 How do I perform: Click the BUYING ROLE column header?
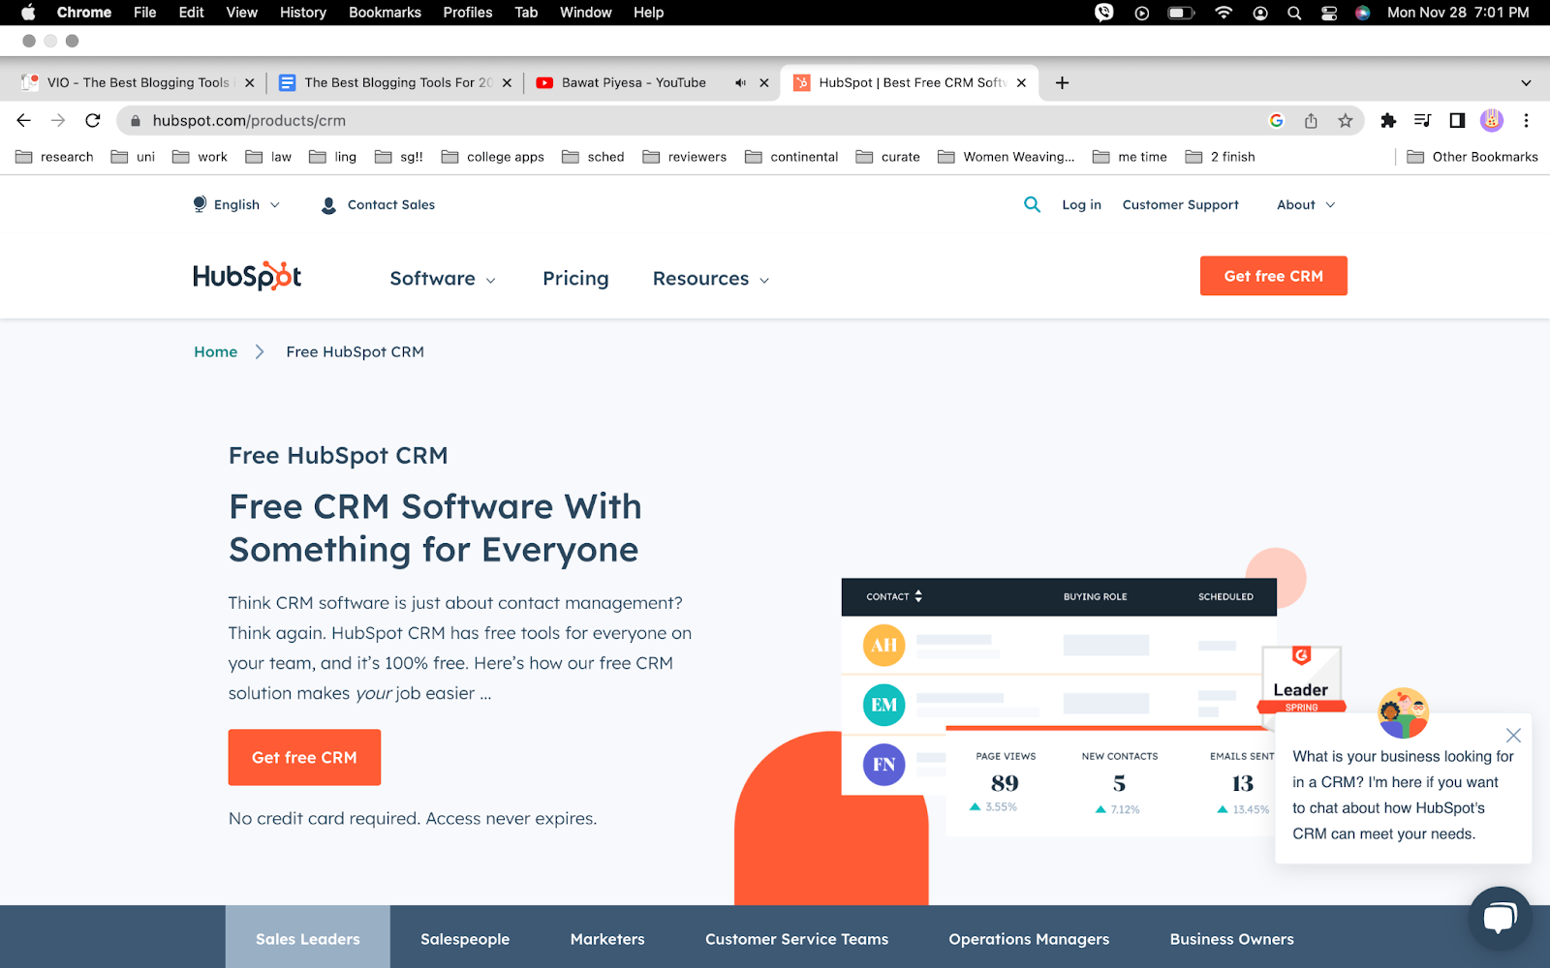click(1095, 596)
